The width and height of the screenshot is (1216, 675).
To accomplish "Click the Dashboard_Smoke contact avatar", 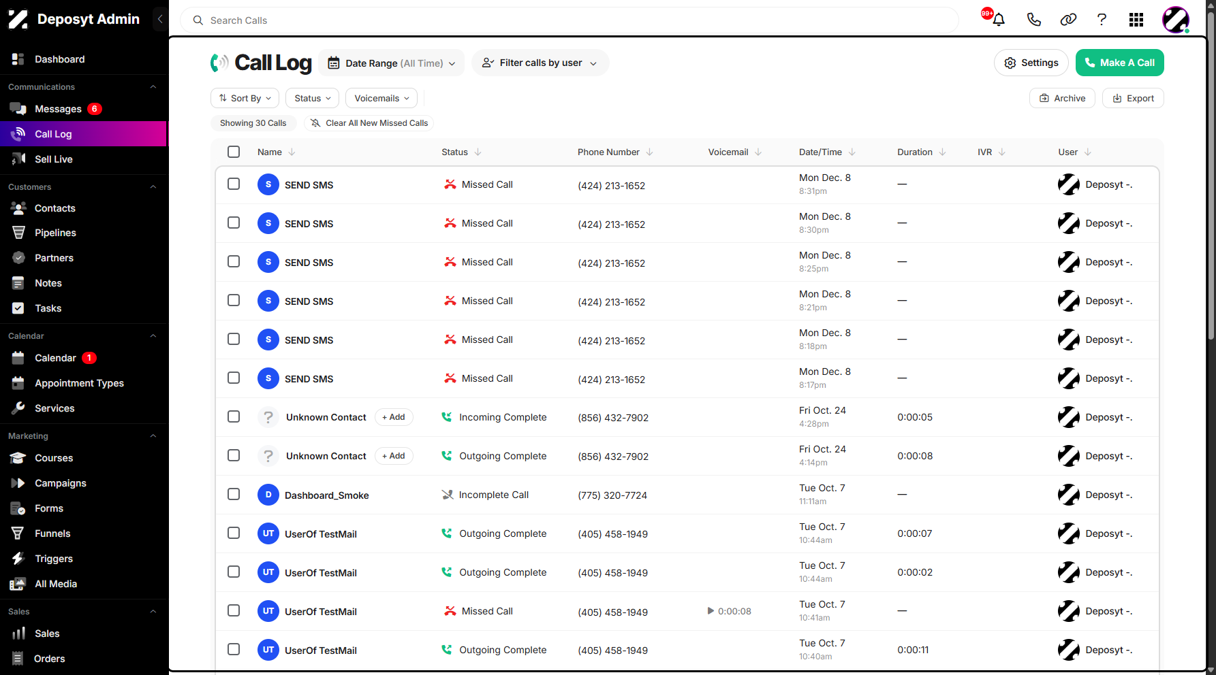I will [268, 495].
